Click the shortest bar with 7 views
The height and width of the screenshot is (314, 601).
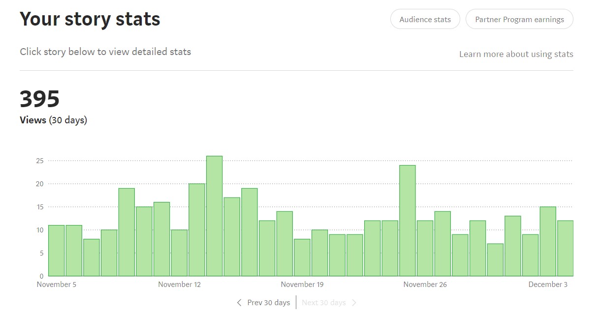(x=495, y=259)
